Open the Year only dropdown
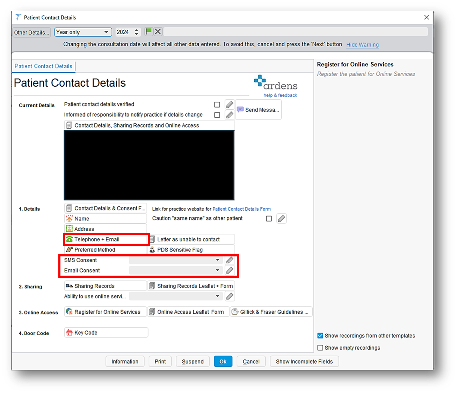The image size is (457, 393). [x=83, y=32]
